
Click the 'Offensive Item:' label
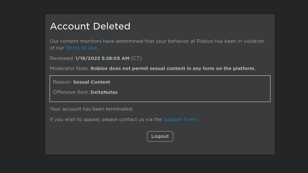click(x=71, y=92)
